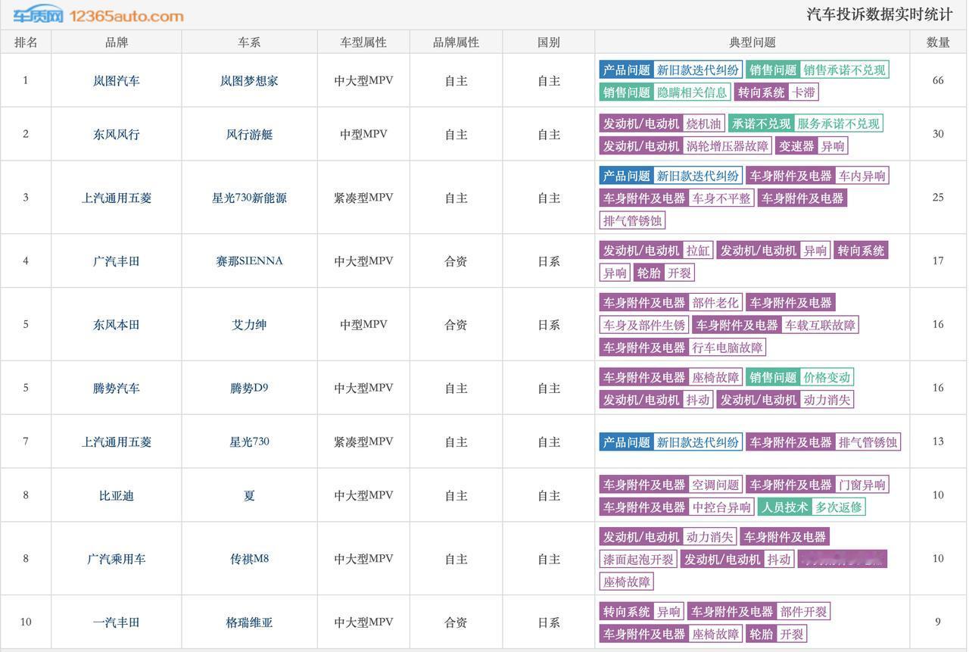Click the complaint count 66

[938, 80]
